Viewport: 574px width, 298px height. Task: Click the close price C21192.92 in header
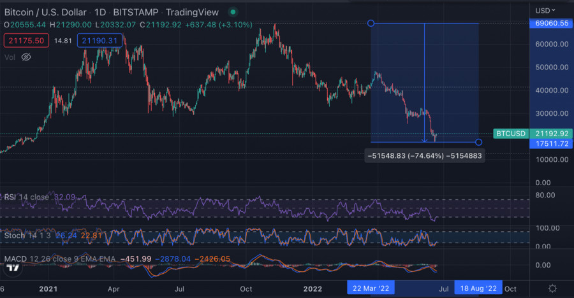pyautogui.click(x=161, y=25)
